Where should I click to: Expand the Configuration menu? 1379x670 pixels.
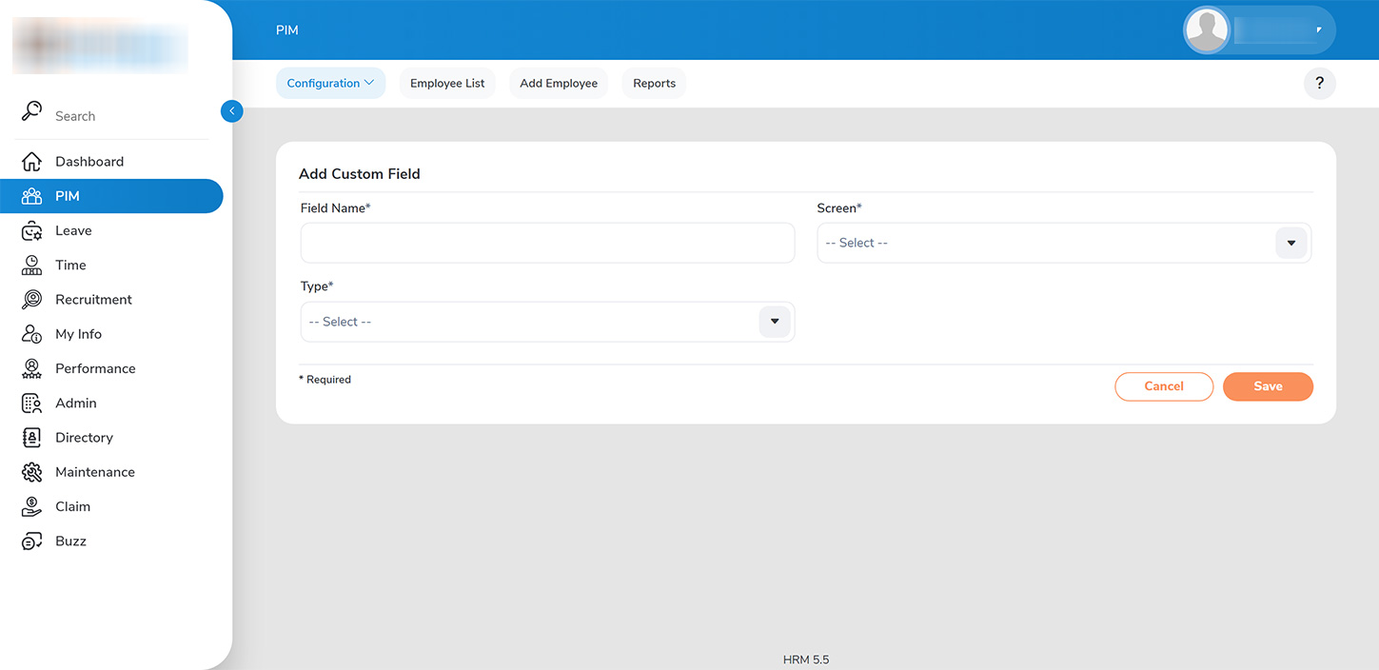pyautogui.click(x=330, y=84)
